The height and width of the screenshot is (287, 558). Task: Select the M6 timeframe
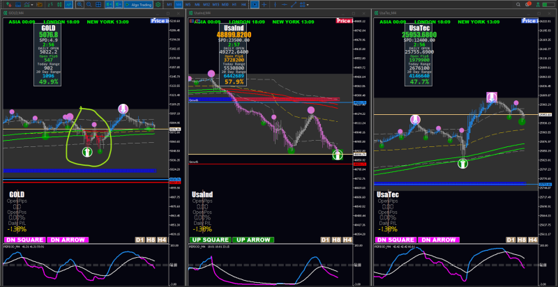click(x=197, y=5)
